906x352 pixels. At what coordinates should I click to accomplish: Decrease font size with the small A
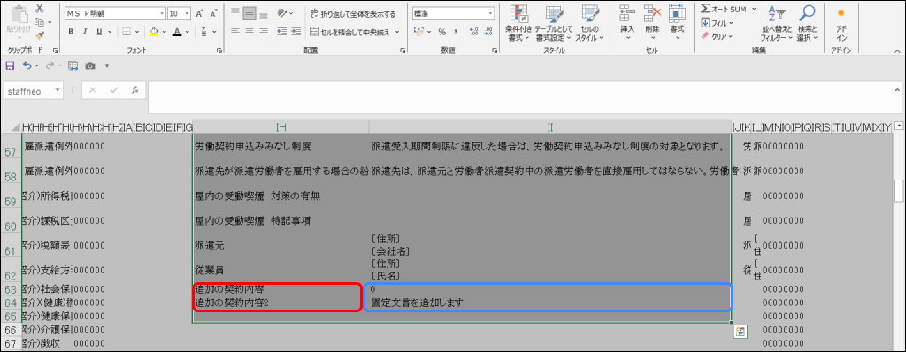tap(213, 12)
